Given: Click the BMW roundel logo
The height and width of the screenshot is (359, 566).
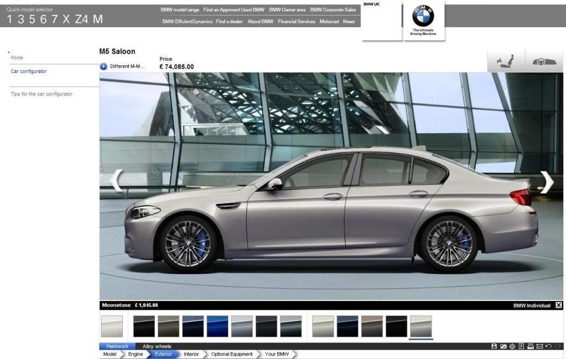Looking at the screenshot, I should pyautogui.click(x=423, y=15).
